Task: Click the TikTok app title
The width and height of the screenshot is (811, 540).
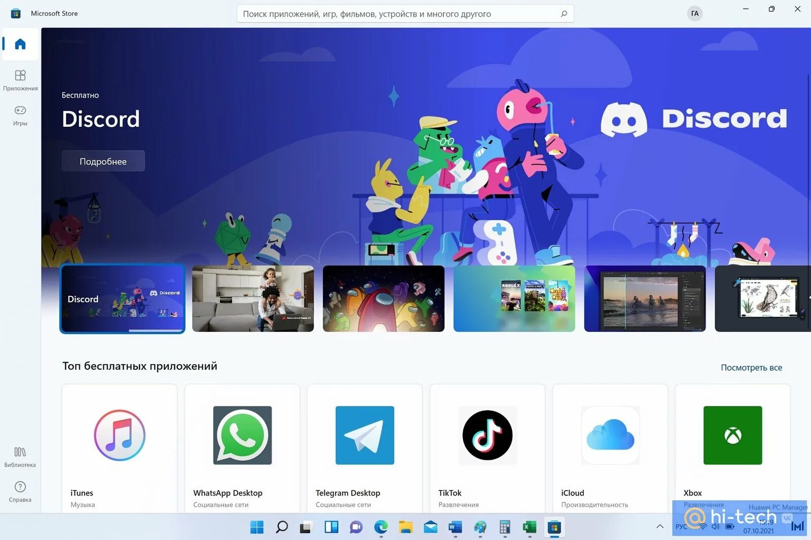Action: click(x=450, y=493)
